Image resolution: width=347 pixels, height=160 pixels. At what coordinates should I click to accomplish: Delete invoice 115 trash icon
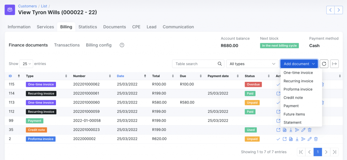[323, 85]
